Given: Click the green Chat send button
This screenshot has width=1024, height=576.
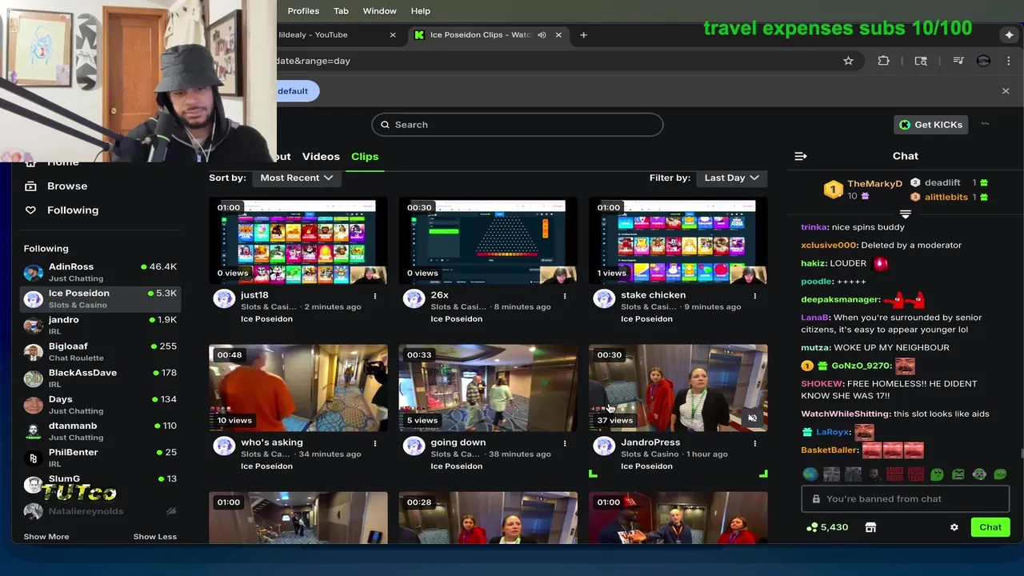Looking at the screenshot, I should coord(990,527).
